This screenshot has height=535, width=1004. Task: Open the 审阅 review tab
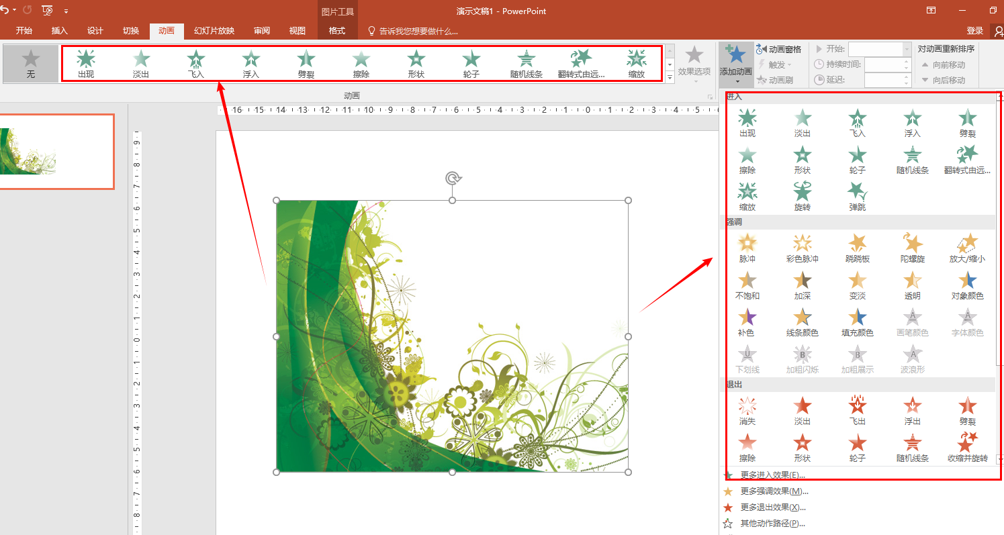pos(262,31)
